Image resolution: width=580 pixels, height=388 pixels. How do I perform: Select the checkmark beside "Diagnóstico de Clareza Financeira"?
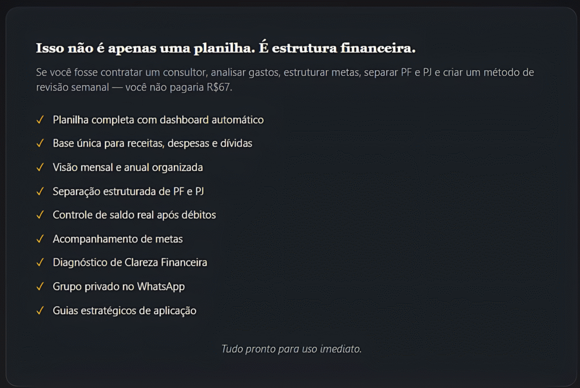pyautogui.click(x=40, y=263)
